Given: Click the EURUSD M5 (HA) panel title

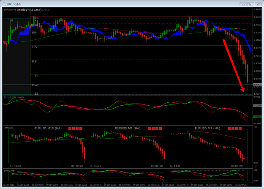Looking at the screenshot, I should click(x=128, y=128).
